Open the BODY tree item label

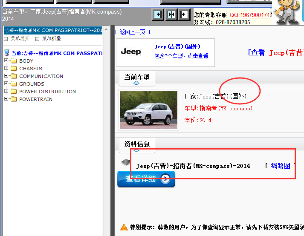click(26, 61)
